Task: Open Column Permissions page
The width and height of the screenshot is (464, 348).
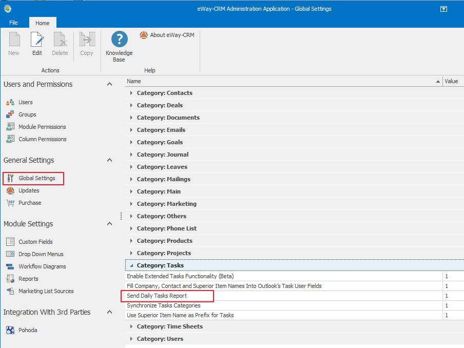Action: pyautogui.click(x=43, y=139)
